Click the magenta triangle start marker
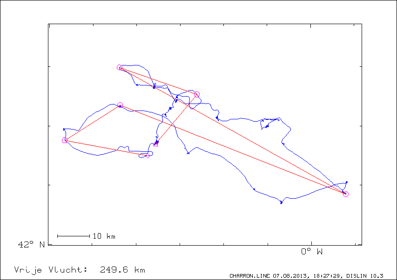The width and height of the screenshot is (397, 280). (156, 144)
